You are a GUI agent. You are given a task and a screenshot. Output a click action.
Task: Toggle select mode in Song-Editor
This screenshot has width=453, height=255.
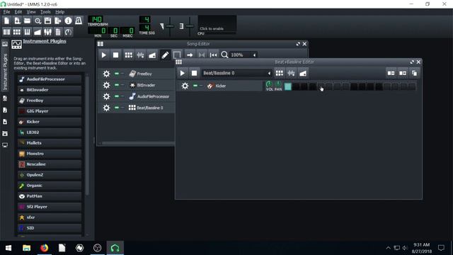[177, 55]
